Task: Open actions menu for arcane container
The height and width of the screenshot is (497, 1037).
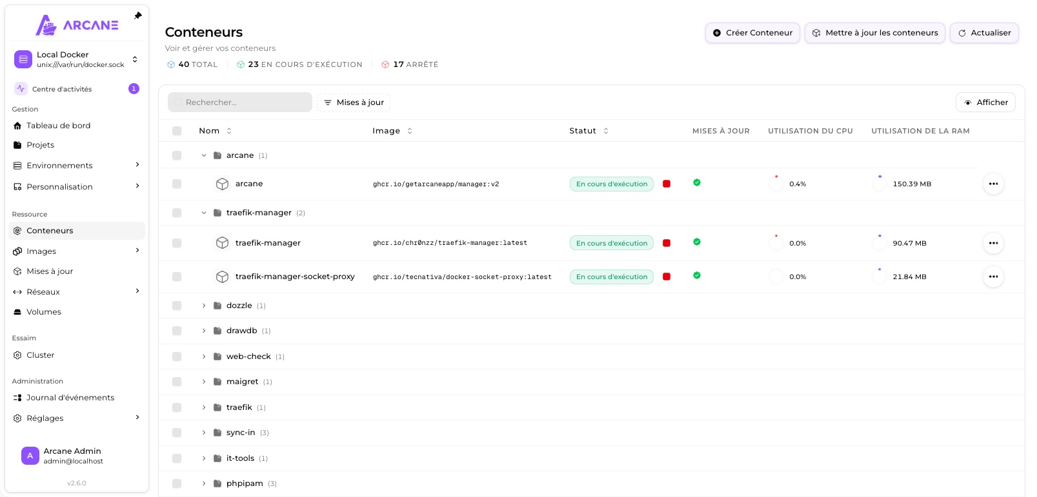Action: tap(993, 184)
